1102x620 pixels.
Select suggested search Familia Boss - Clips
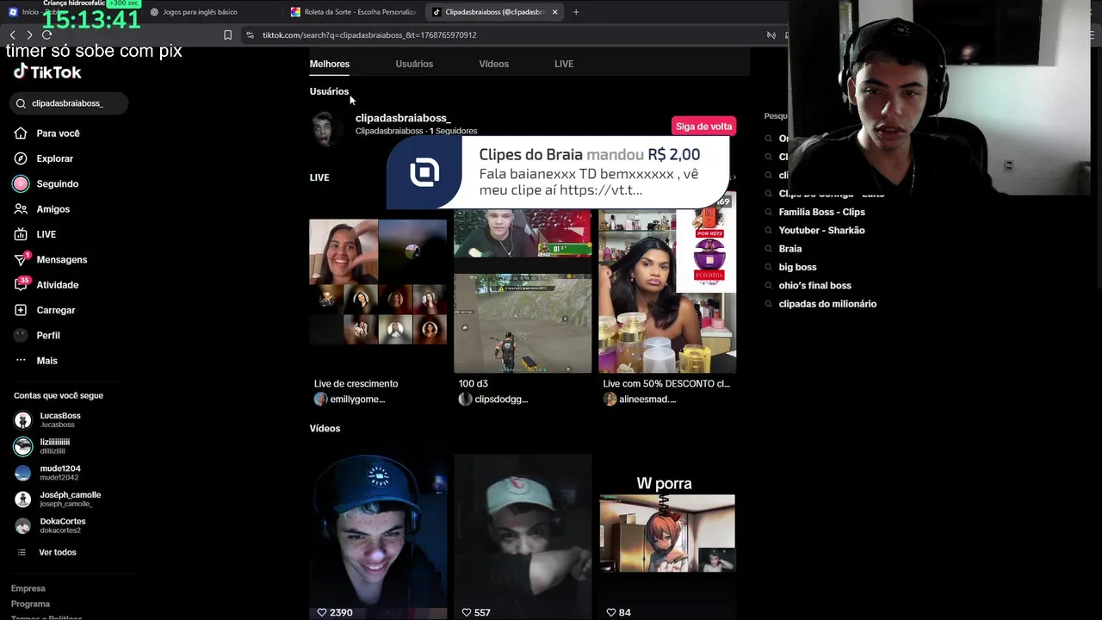[821, 212]
